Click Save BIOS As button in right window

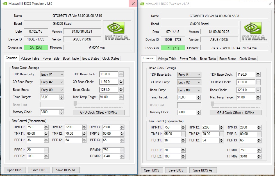203,170
